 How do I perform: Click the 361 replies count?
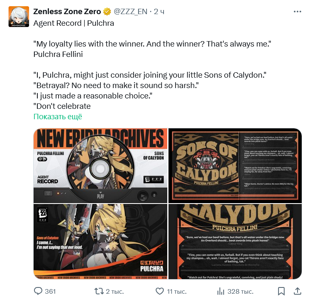(50, 291)
